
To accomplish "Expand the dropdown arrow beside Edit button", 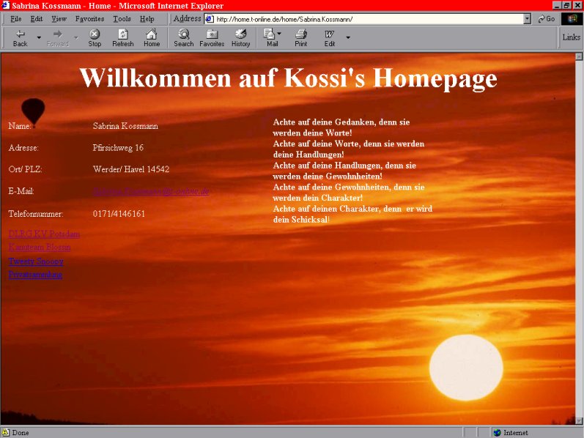I will [348, 37].
